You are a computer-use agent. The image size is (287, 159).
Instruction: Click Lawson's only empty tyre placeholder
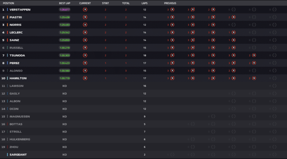pos(274,86)
